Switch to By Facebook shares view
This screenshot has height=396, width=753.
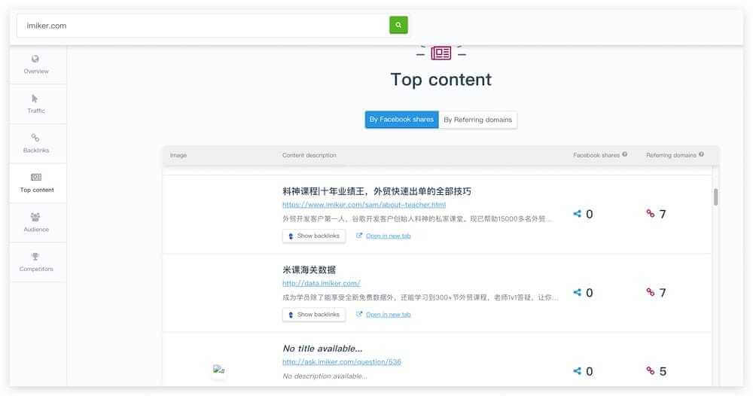[401, 120]
